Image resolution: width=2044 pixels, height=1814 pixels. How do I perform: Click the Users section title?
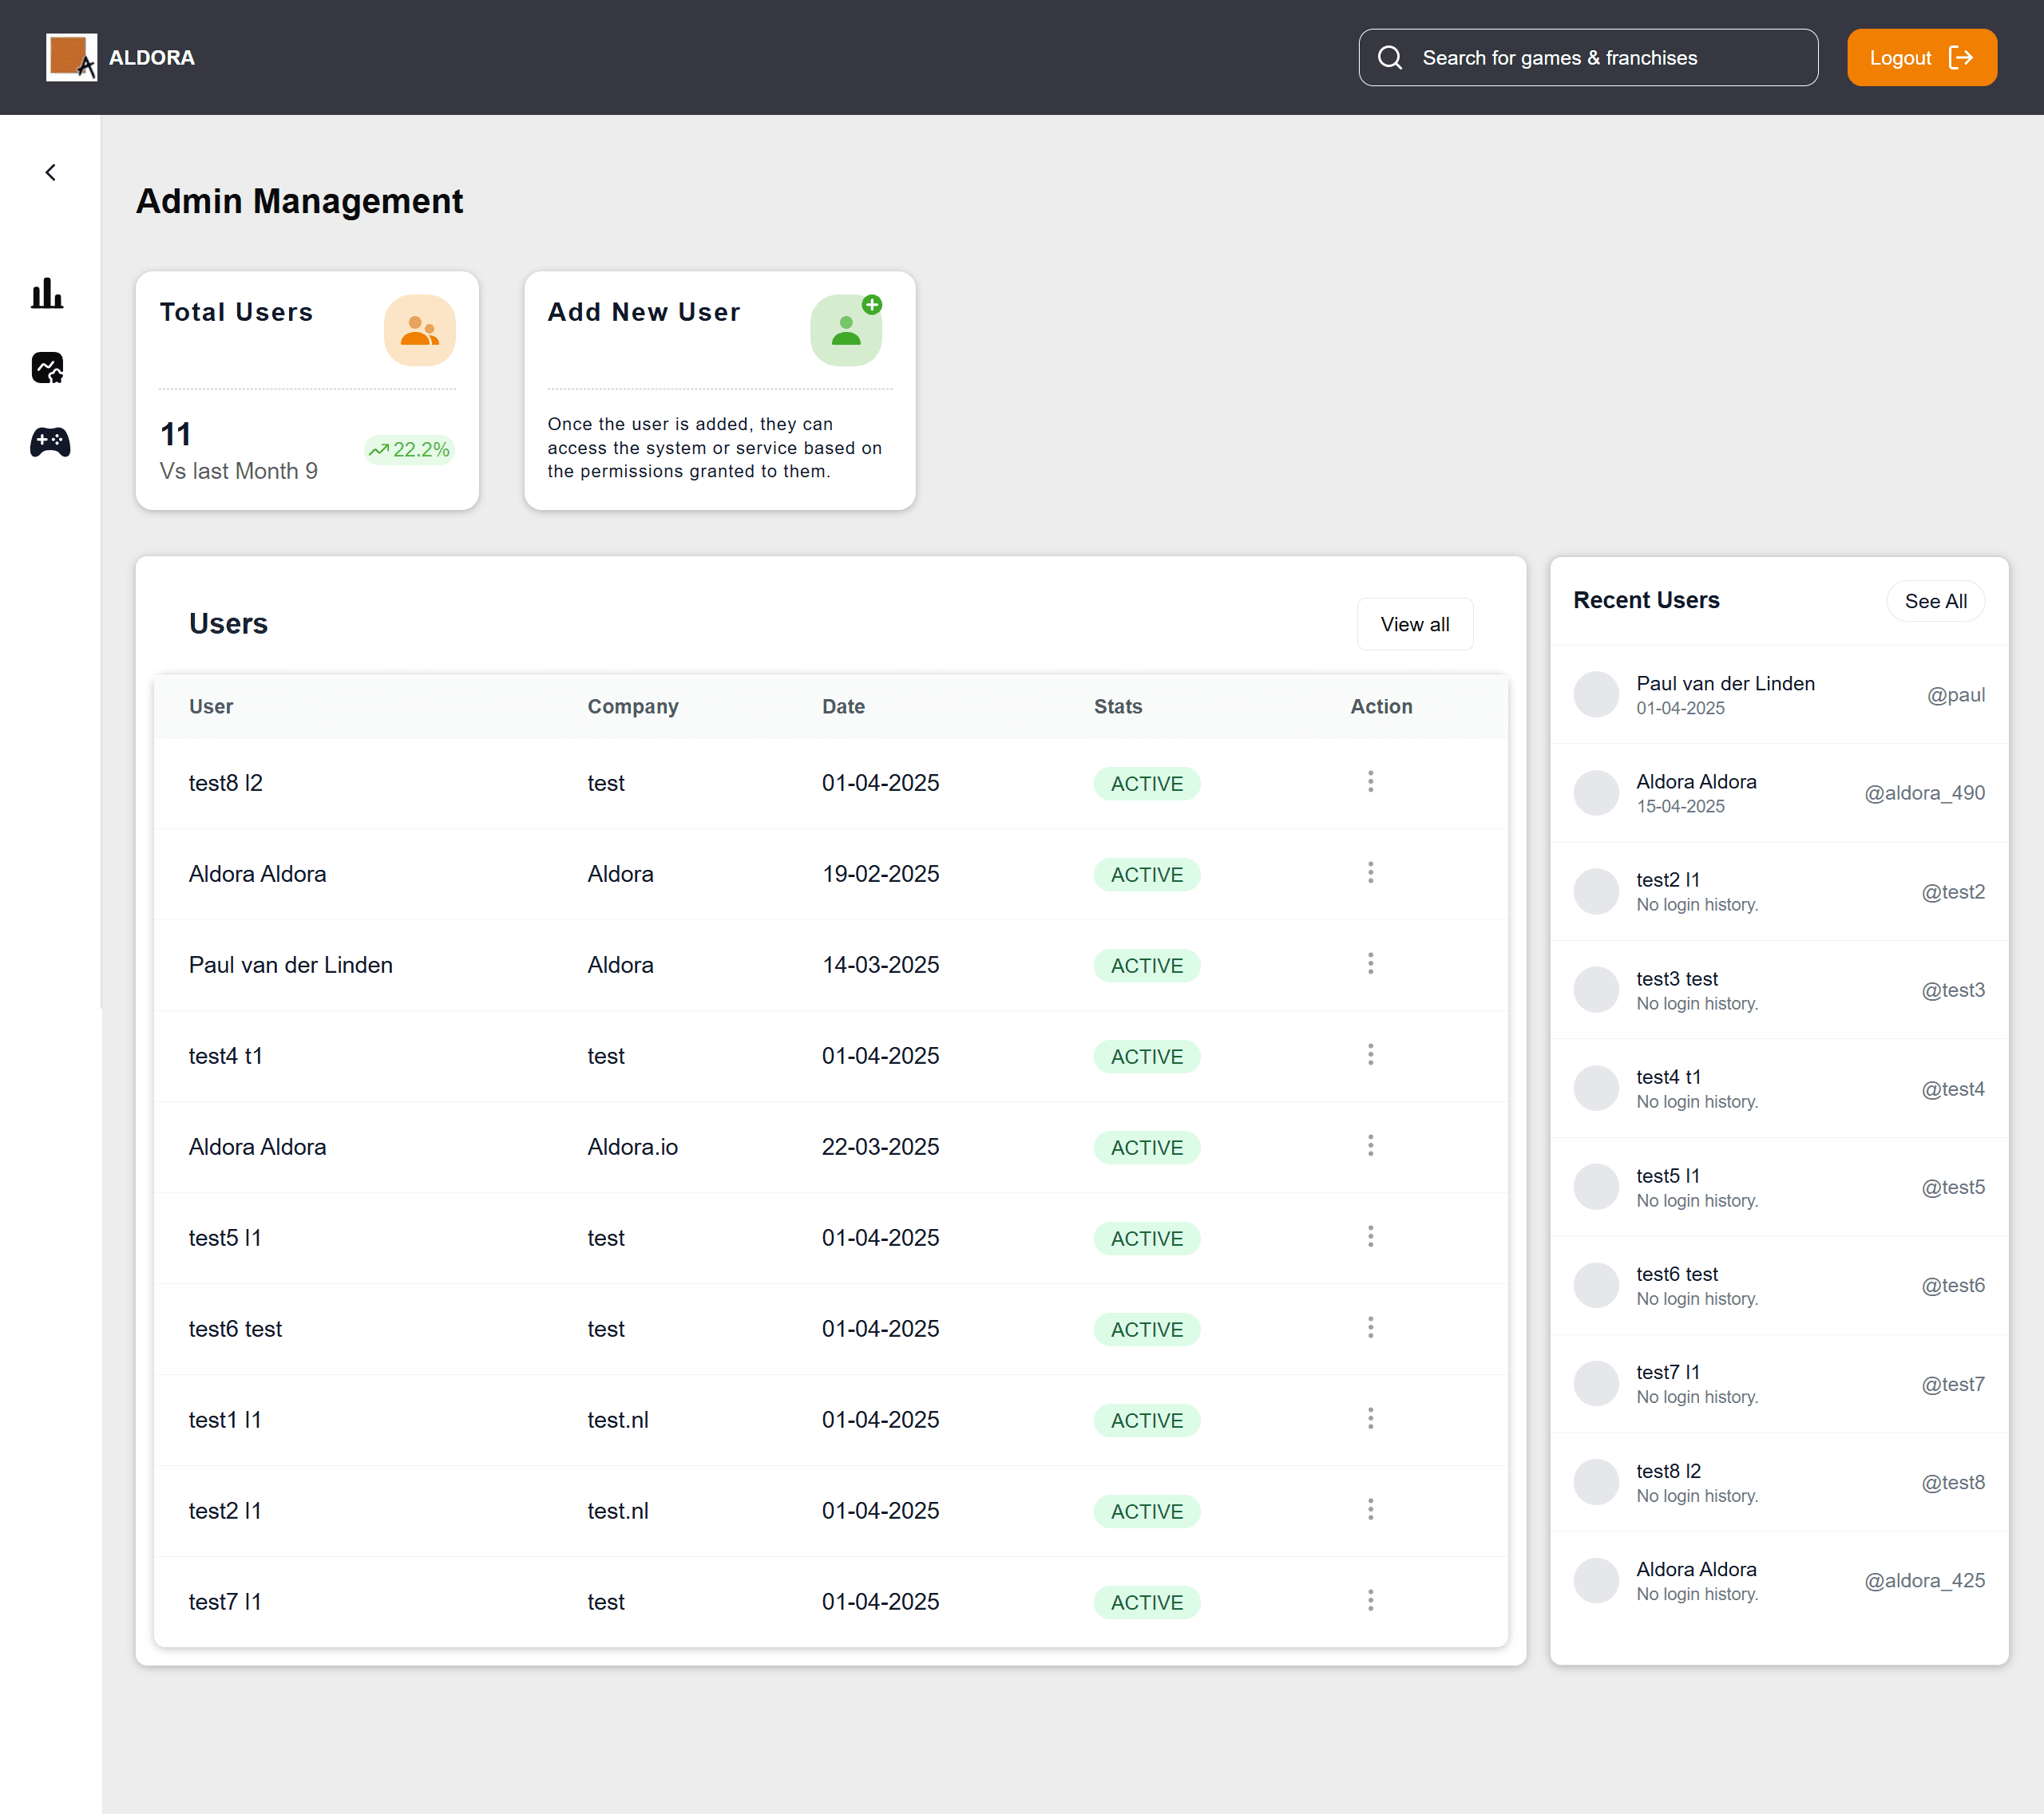(x=228, y=622)
